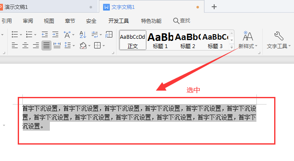Align the text to the right
294x161 pixels.
[x=36, y=46]
